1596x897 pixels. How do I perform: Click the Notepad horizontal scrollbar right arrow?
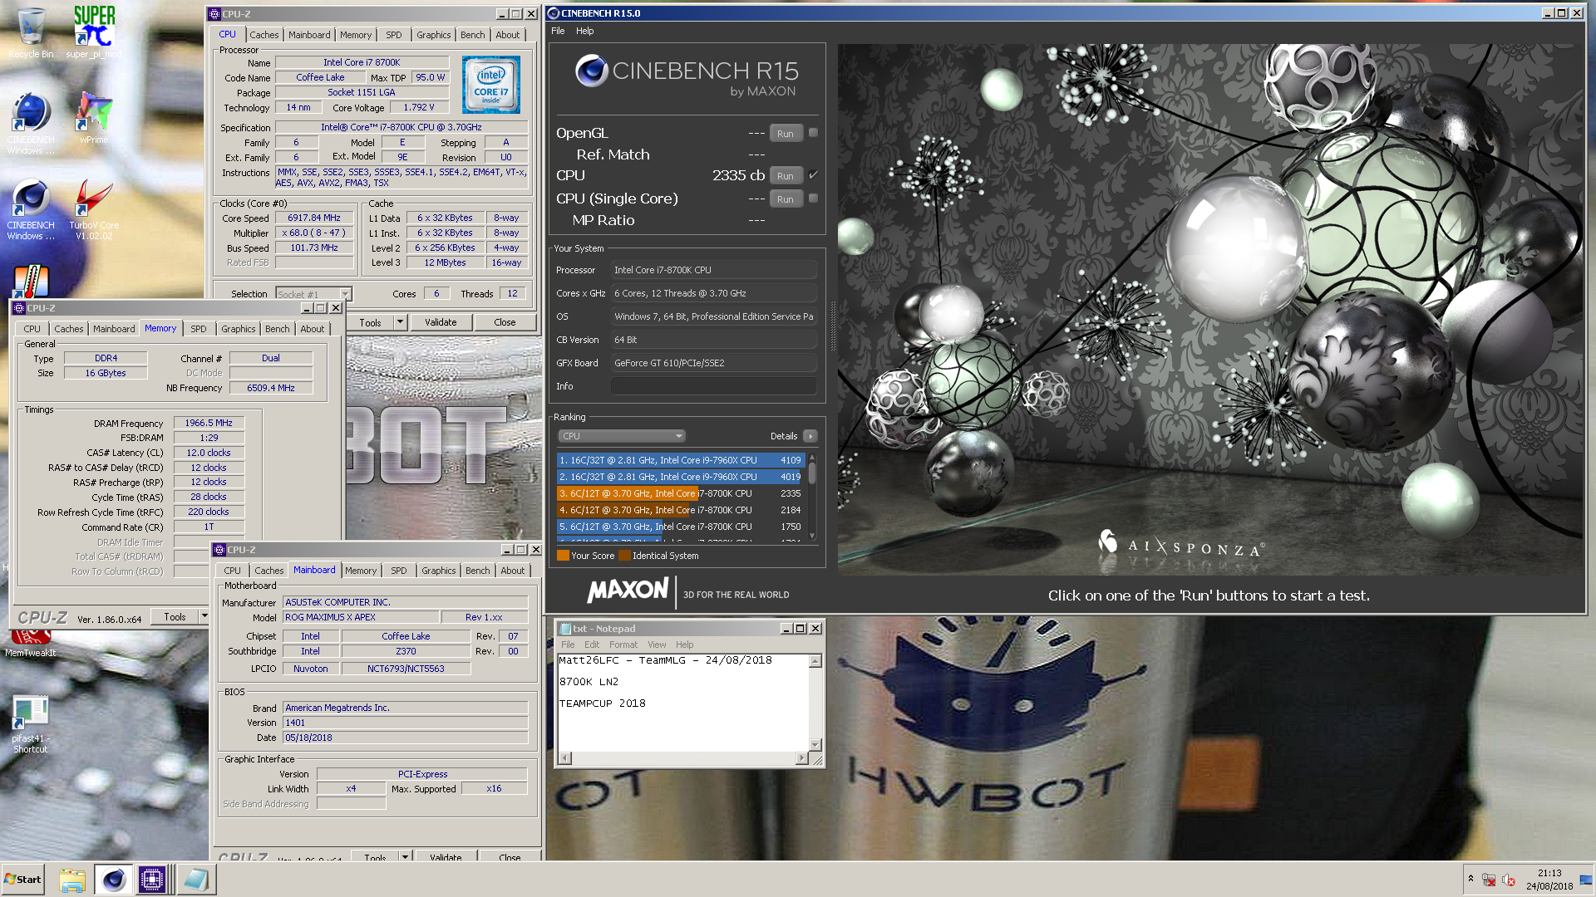[801, 757]
